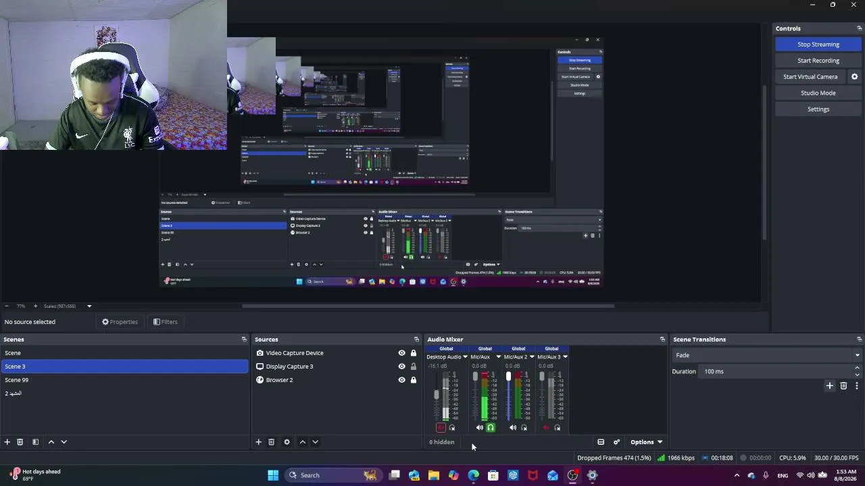Viewport: 865px width, 486px height.
Task: Unlock the Video Capture Device source
Action: pyautogui.click(x=414, y=353)
